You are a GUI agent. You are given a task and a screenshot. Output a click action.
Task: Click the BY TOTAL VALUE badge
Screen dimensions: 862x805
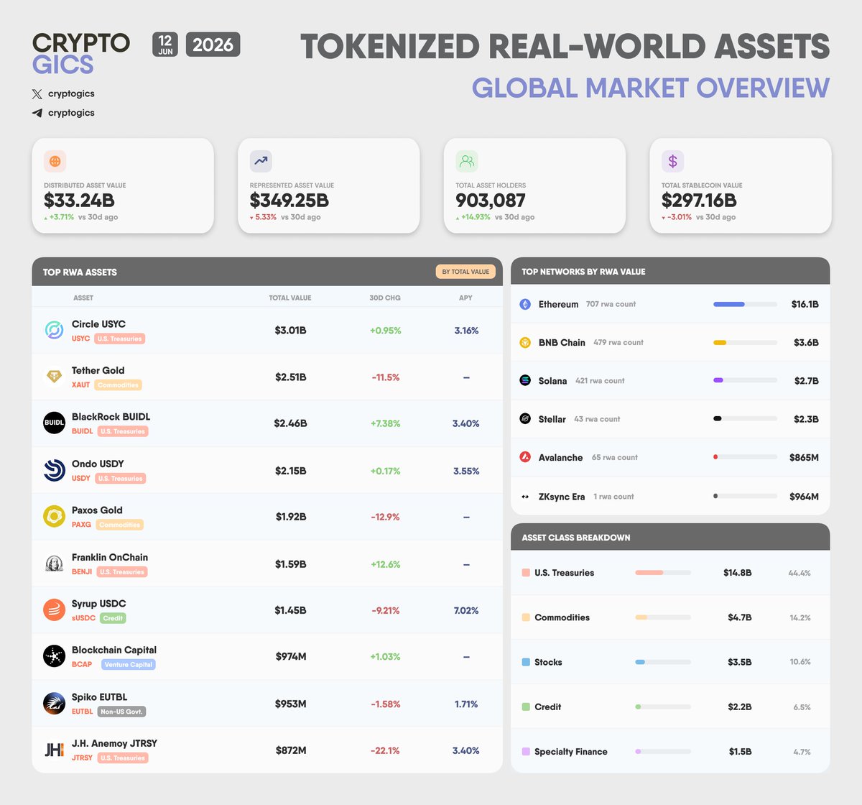coord(465,272)
